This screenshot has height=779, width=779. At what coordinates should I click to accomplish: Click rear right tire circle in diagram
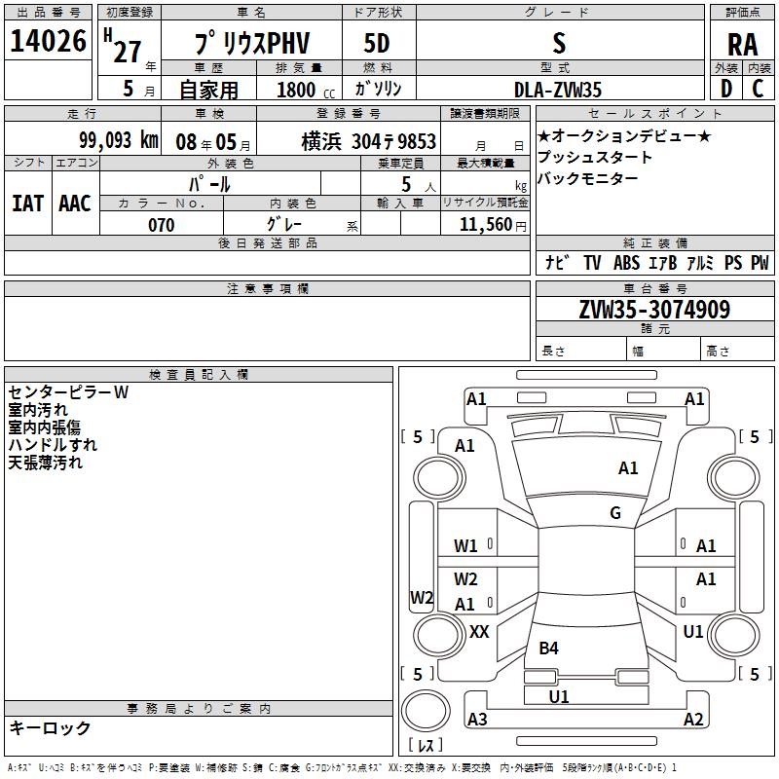click(x=733, y=636)
